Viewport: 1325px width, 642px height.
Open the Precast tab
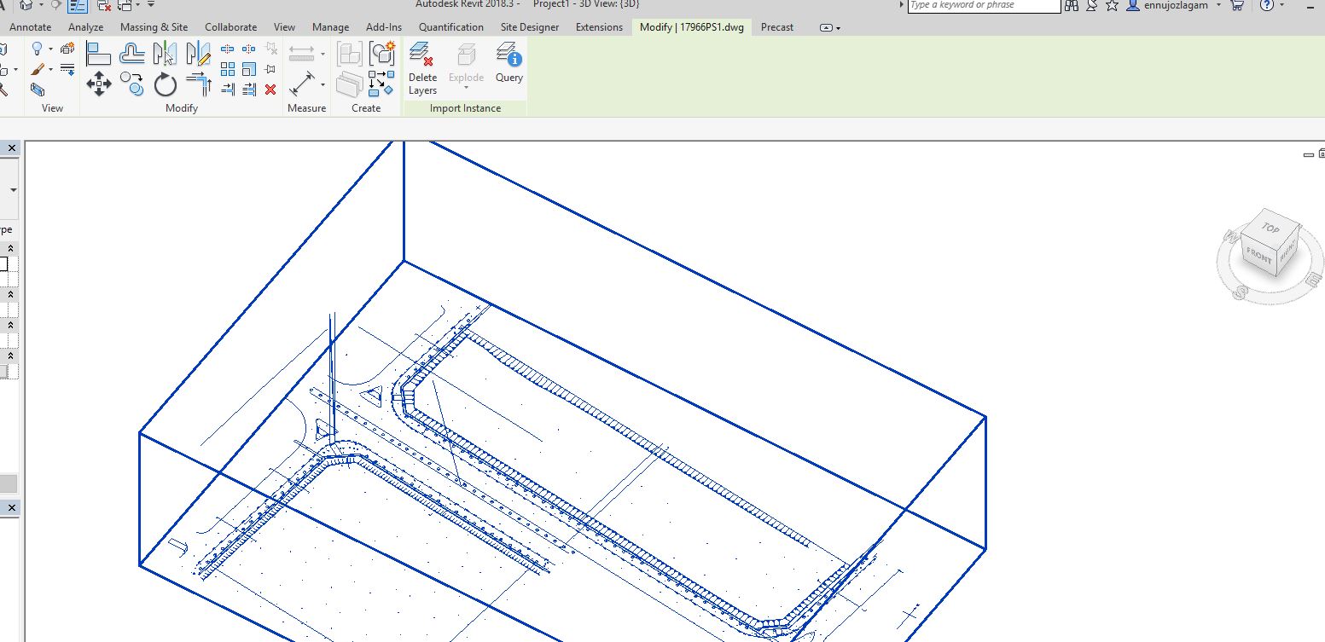click(776, 26)
